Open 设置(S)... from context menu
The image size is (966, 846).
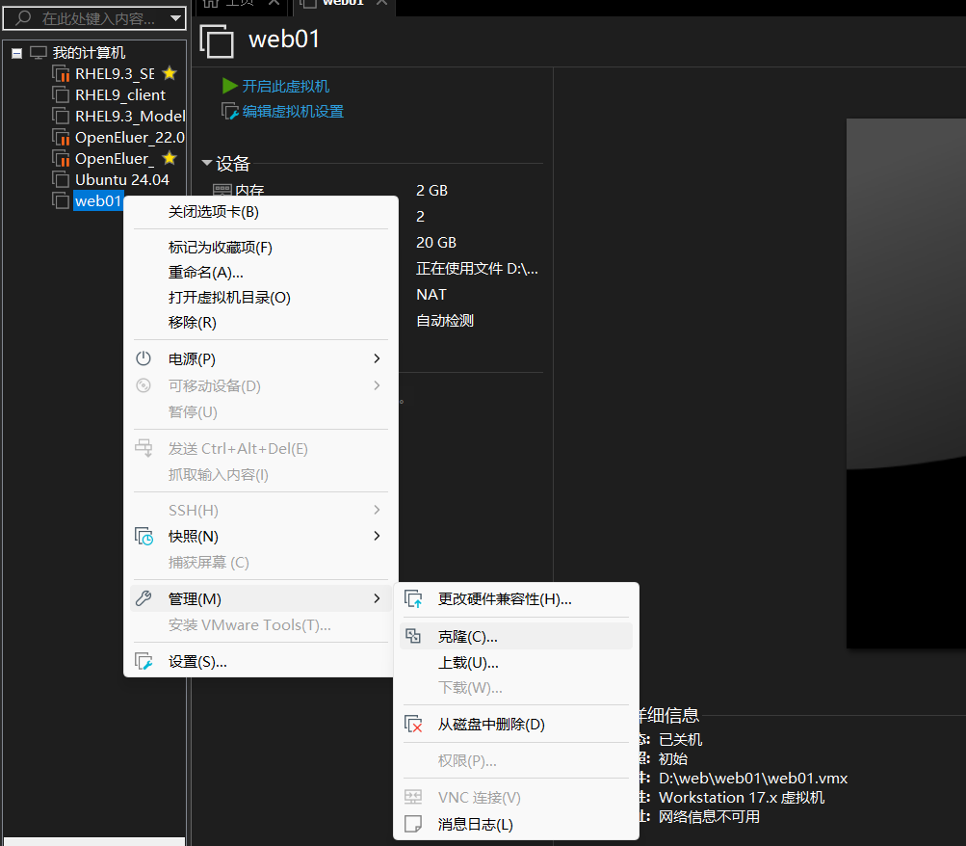261,662
